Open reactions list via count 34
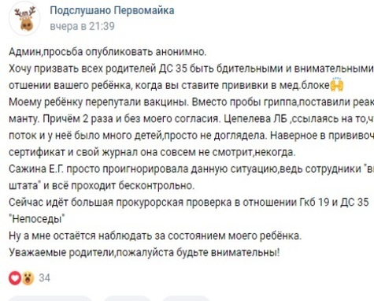 coord(44,278)
